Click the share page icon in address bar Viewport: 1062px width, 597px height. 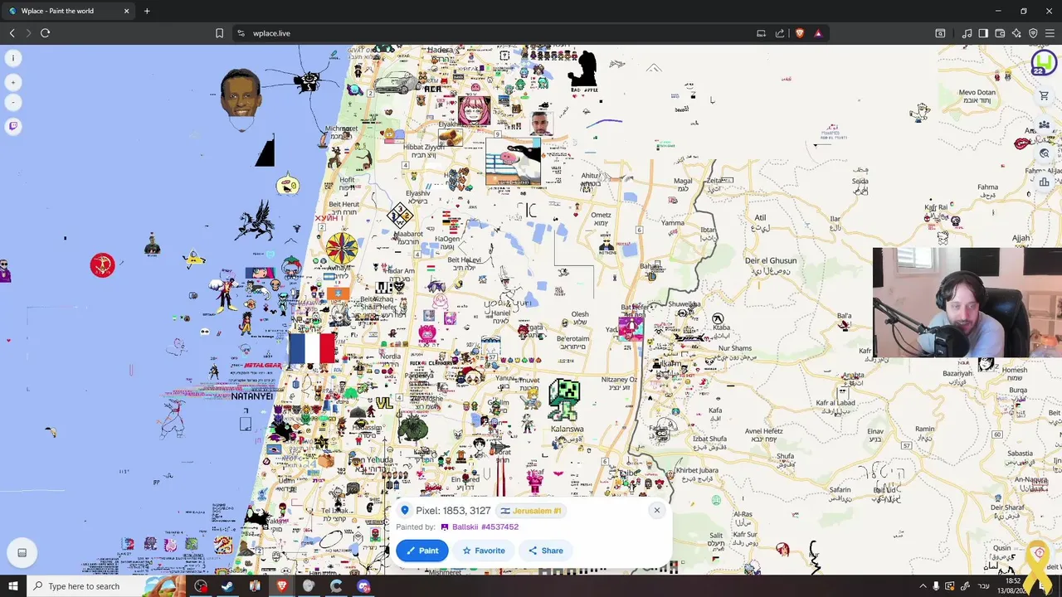780,33
